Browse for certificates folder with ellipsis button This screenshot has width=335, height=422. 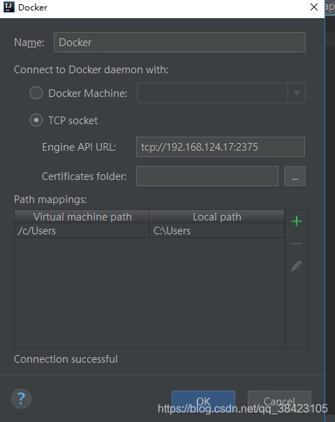coord(295,176)
